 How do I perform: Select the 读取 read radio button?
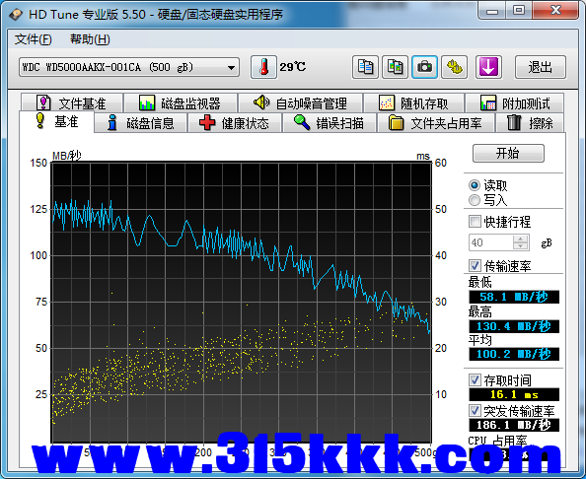pyautogui.click(x=475, y=185)
